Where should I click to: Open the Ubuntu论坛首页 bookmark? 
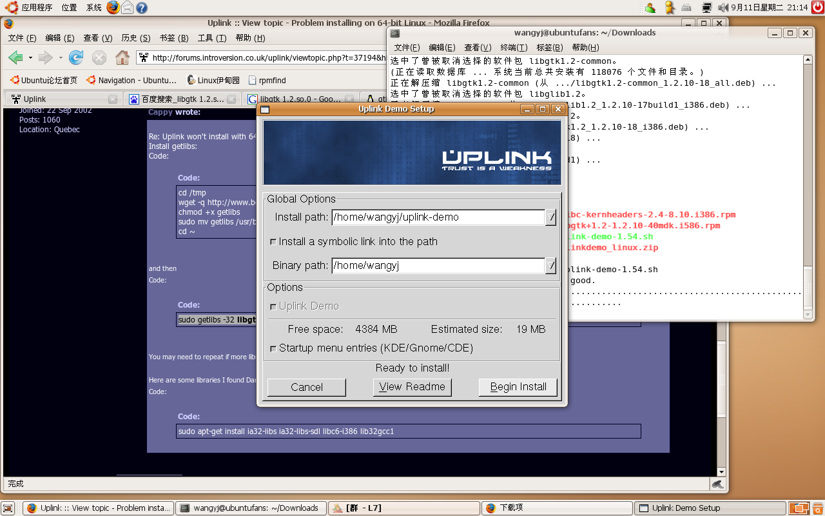[x=44, y=81]
